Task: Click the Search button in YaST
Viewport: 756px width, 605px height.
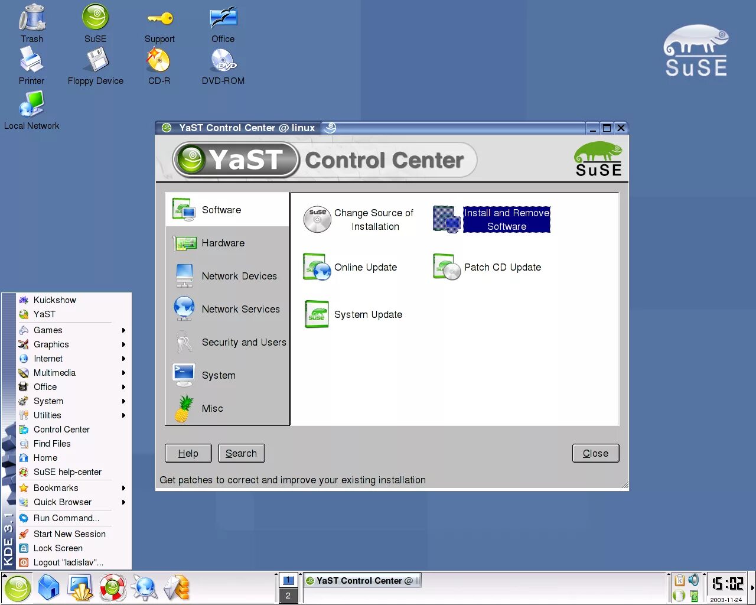Action: 241,453
